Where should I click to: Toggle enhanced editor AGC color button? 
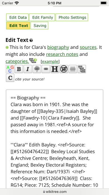click(x=10, y=69)
